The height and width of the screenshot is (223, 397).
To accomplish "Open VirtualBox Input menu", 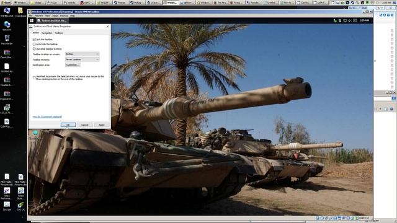I will click(x=55, y=15).
